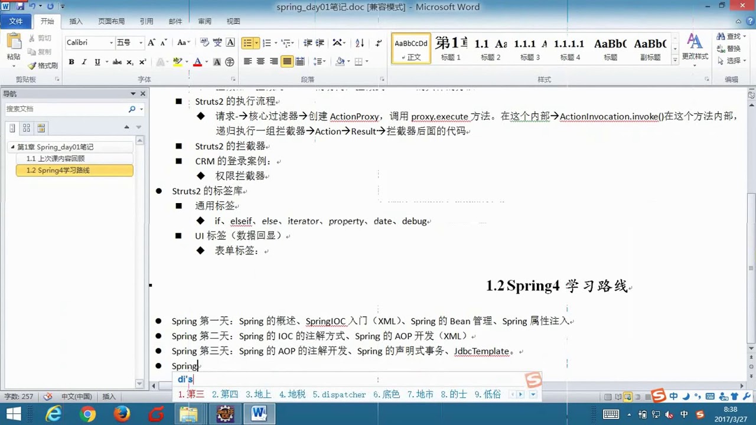The image size is (756, 425).
Task: Toggle superscript formatting
Action: click(142, 62)
